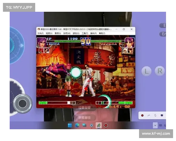Screen dimensions: 176x141
Task: Open the 工具(T) menu
Action: [85, 33]
